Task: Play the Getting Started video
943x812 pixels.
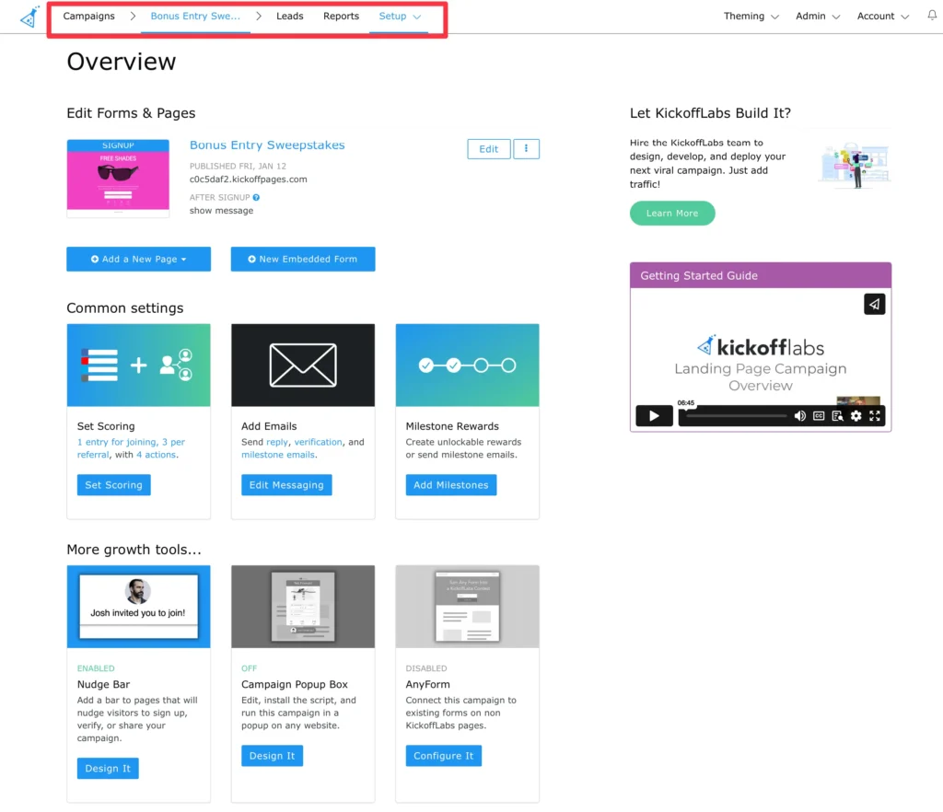Action: point(654,415)
